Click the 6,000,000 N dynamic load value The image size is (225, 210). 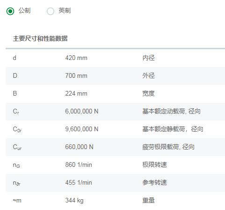pos(82,112)
